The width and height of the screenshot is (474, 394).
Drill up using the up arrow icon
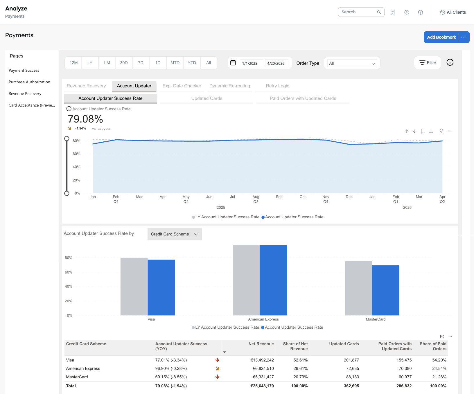tap(407, 131)
